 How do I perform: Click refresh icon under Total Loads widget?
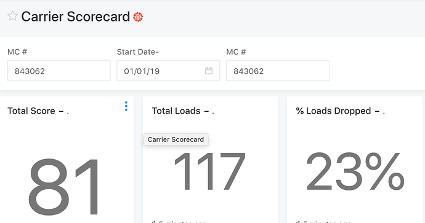pyautogui.click(x=154, y=222)
